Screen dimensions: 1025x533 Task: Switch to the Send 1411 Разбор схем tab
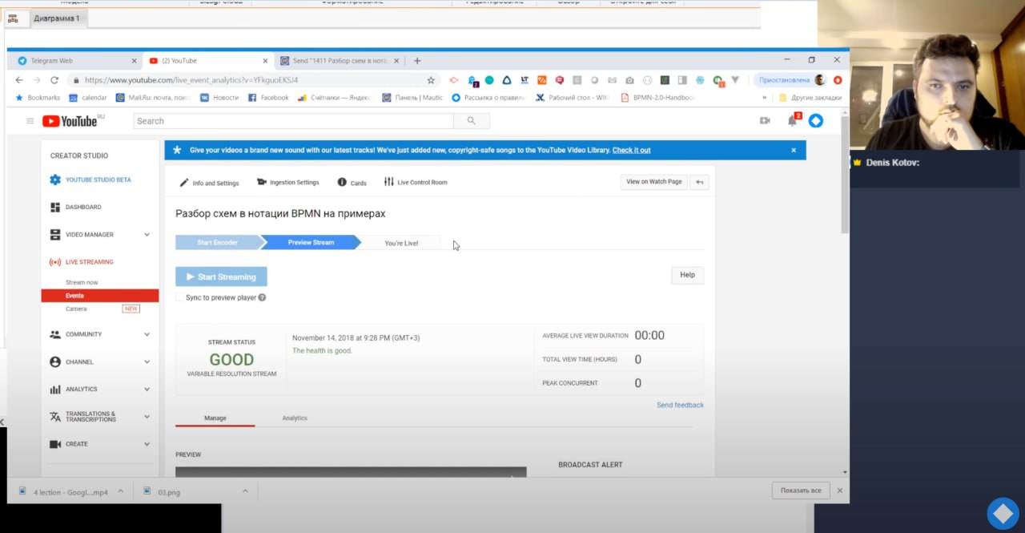(x=340, y=61)
